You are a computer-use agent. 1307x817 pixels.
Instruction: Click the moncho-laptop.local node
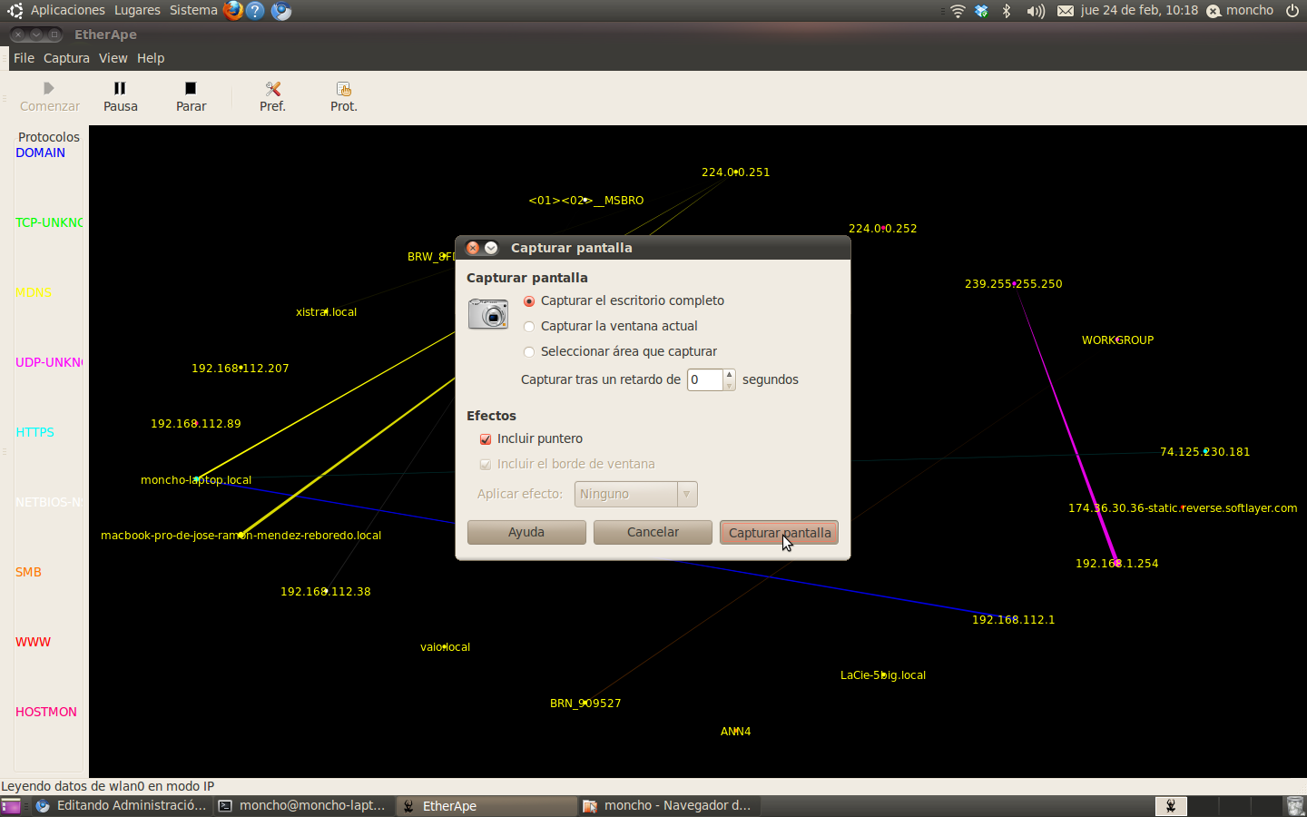pos(196,479)
